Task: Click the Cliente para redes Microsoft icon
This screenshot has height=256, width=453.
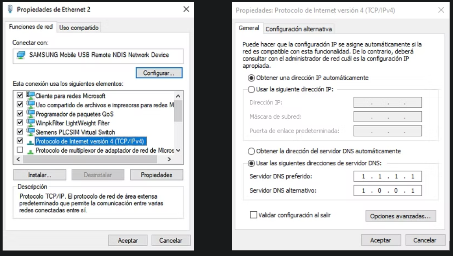Action: [x=31, y=95]
